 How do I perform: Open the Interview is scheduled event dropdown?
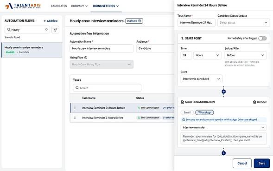click(202, 79)
